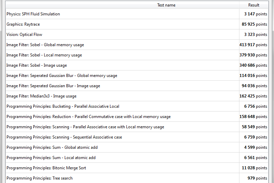The width and height of the screenshot is (274, 183).
Task: Select the Median3x3 - Image usage row
Action: click(x=41, y=96)
